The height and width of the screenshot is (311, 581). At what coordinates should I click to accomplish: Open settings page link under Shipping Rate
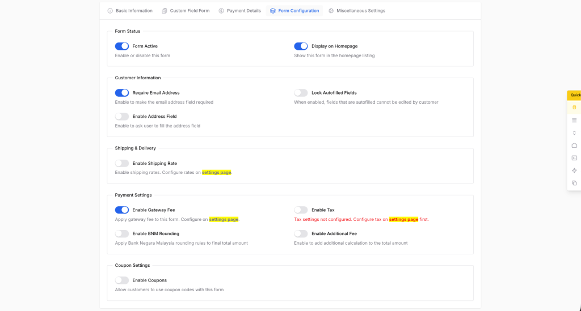(x=216, y=172)
